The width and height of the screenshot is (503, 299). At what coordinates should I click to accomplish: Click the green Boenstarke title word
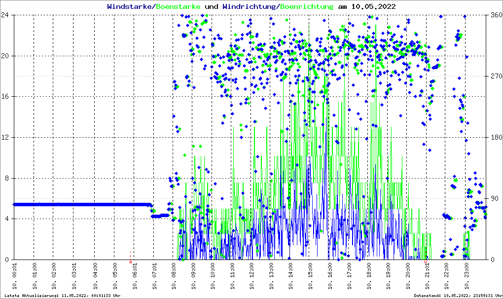coord(178,6)
